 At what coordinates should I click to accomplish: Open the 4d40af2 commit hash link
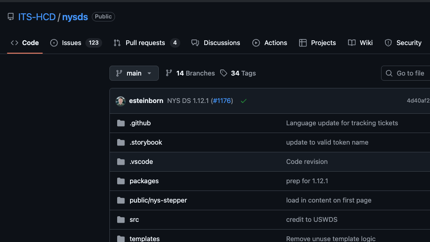[418, 101]
